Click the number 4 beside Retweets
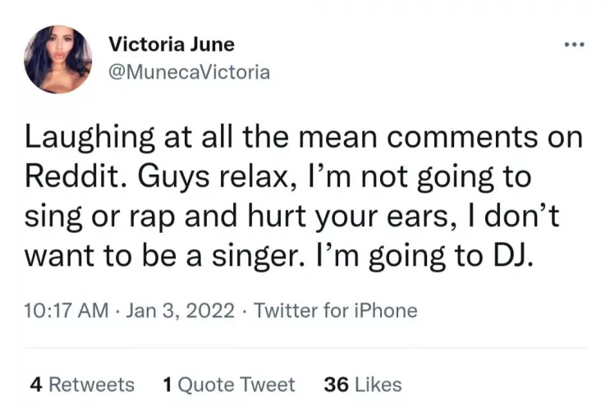Image resolution: width=610 pixels, height=411 pixels. (34, 384)
